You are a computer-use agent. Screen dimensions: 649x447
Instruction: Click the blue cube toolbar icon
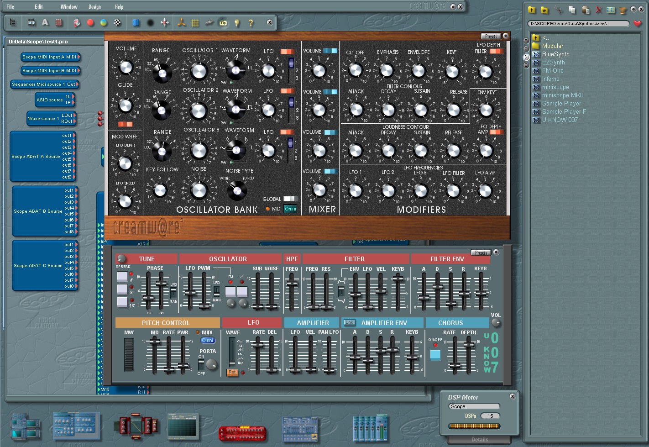click(136, 22)
